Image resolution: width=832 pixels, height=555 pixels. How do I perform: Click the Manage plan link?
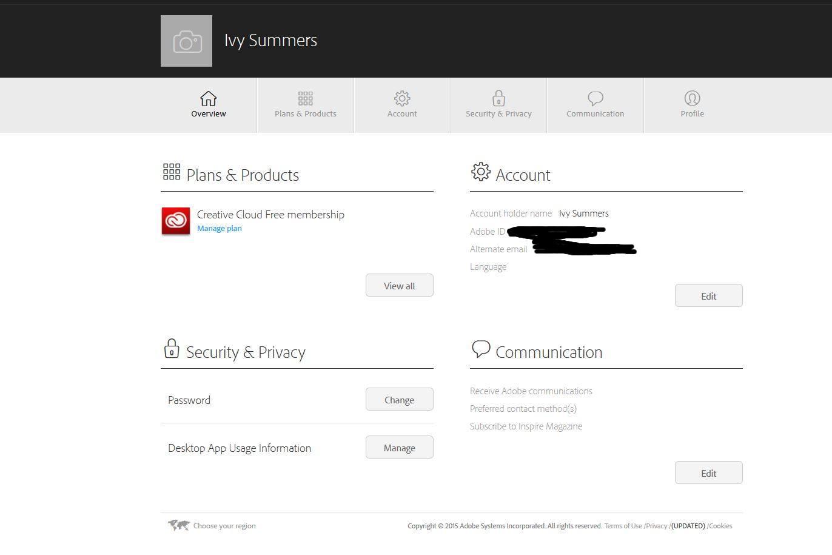(220, 229)
